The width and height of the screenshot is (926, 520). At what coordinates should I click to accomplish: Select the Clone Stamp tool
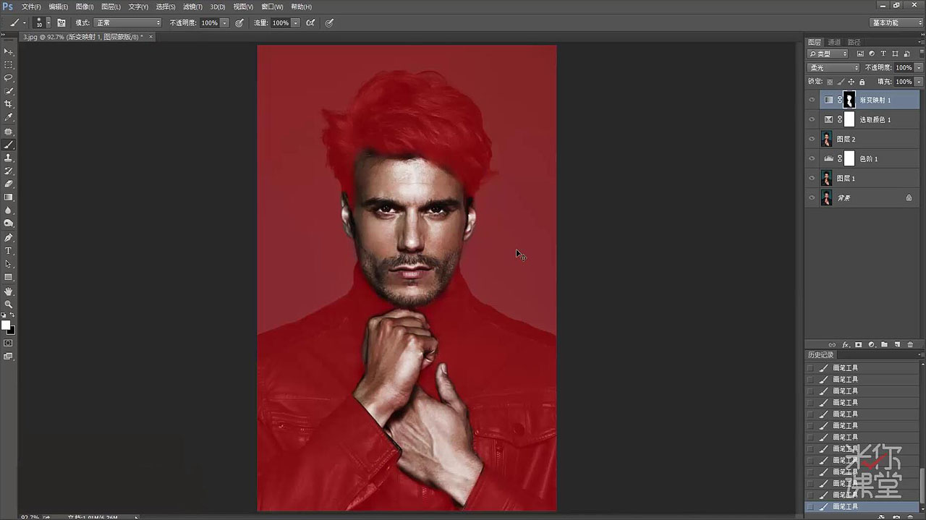coord(9,158)
